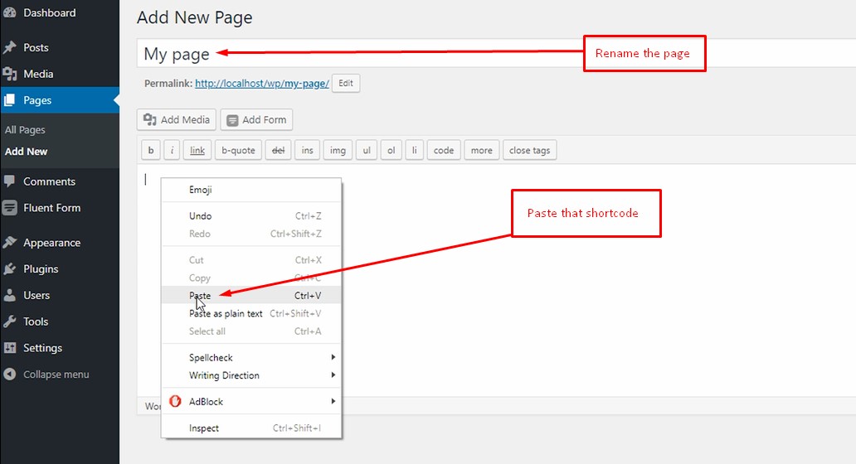Choose Emoji from the context menu

pos(251,190)
